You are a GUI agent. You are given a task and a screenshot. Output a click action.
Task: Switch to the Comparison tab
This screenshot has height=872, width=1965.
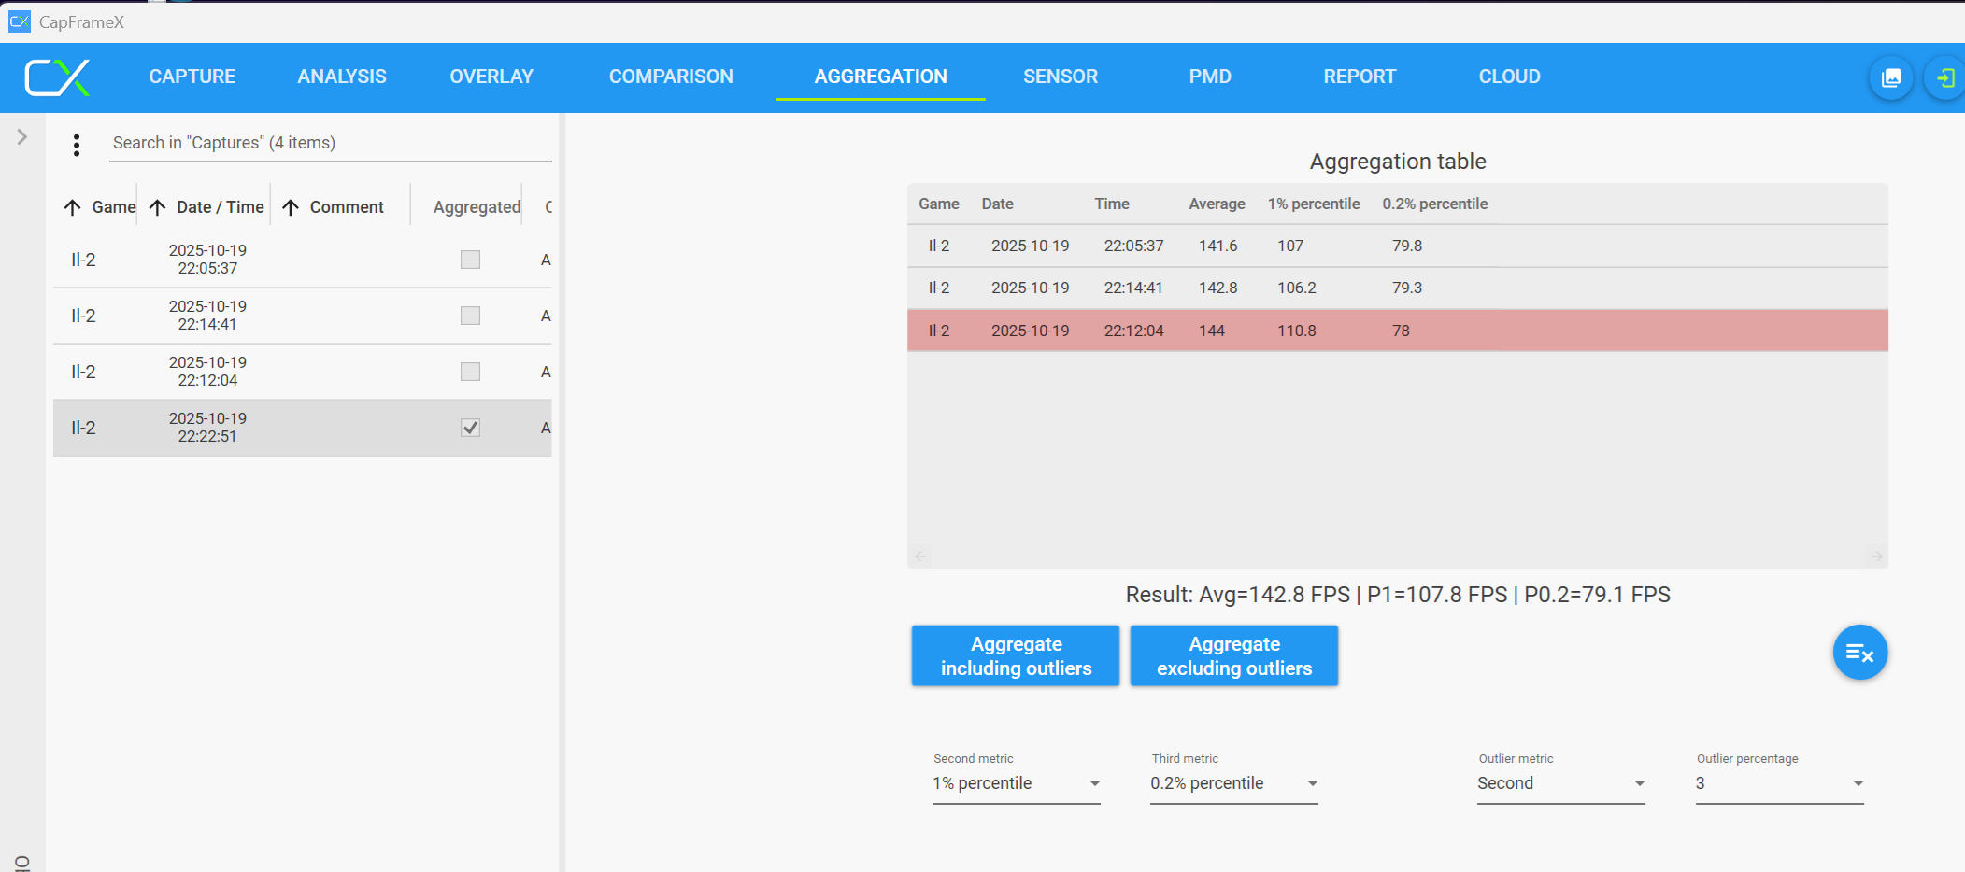[671, 77]
